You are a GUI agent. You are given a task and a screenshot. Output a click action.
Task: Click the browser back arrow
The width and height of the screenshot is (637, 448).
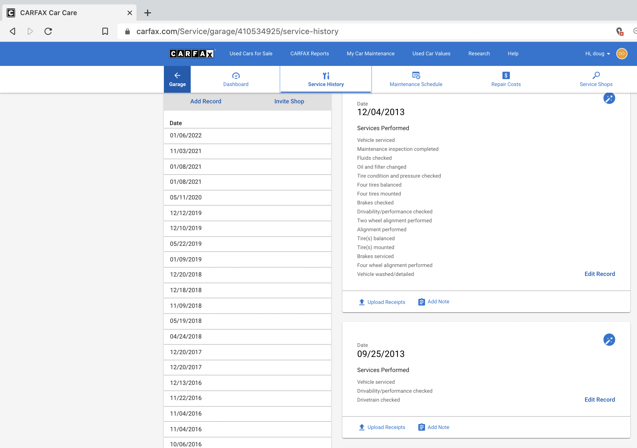pyautogui.click(x=13, y=31)
